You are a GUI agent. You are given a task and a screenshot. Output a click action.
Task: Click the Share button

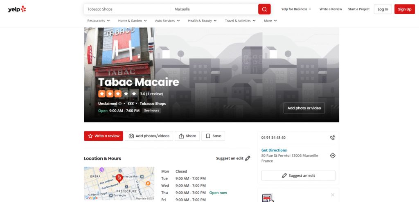[187, 136]
